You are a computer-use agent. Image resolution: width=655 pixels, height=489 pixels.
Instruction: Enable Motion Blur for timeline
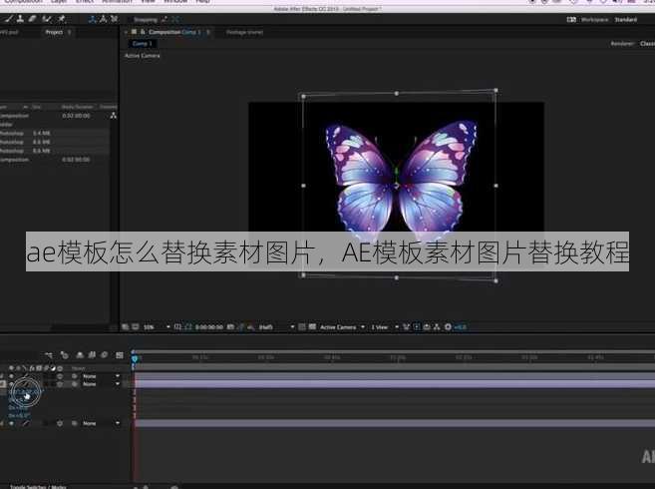[x=105, y=355]
